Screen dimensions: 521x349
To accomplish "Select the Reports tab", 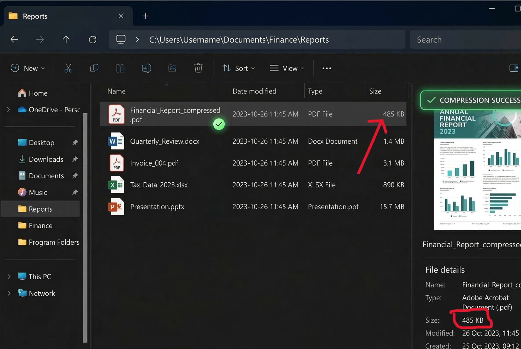I will point(36,16).
